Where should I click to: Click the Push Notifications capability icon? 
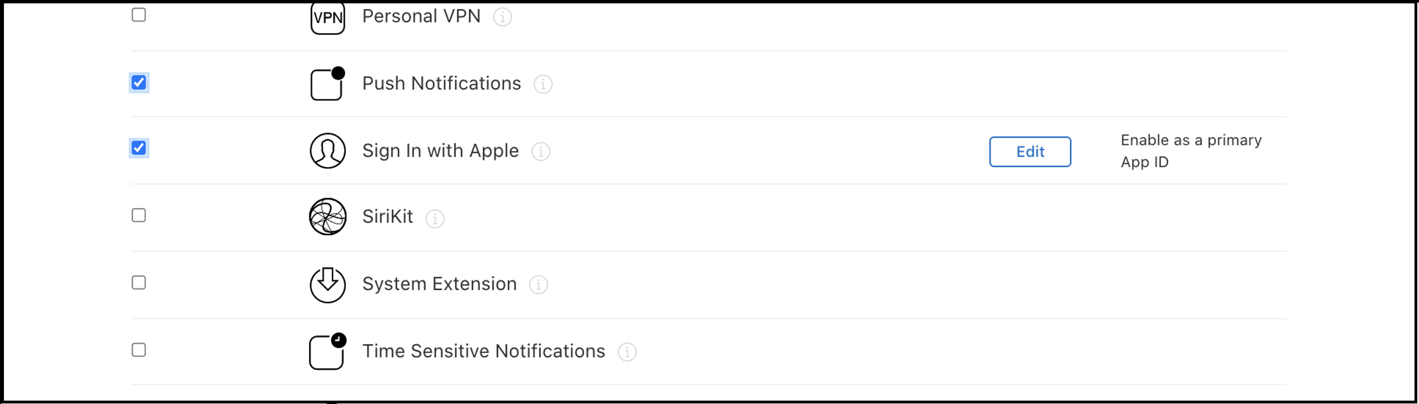click(x=328, y=84)
